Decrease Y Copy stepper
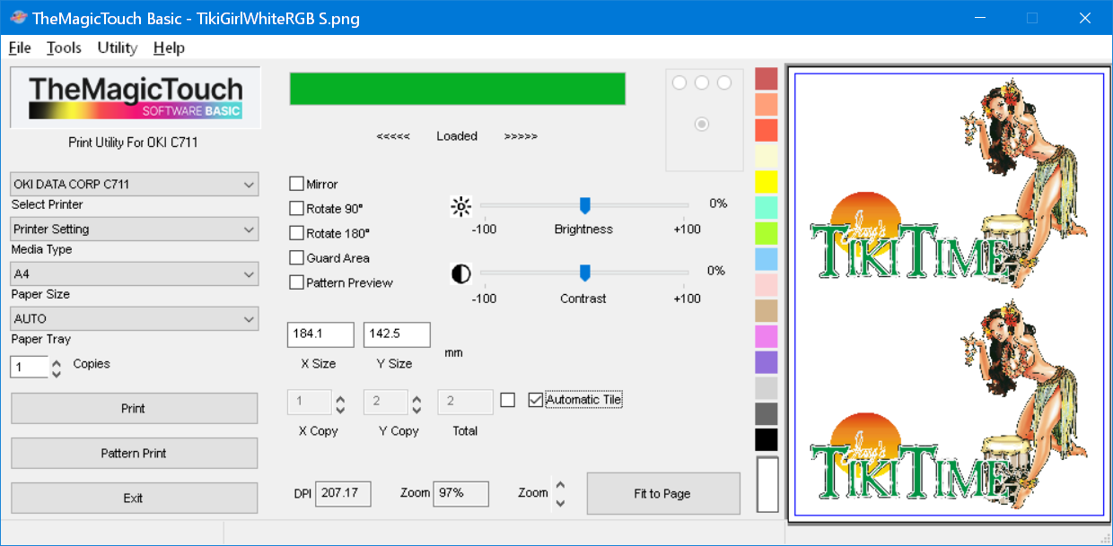 pyautogui.click(x=416, y=409)
